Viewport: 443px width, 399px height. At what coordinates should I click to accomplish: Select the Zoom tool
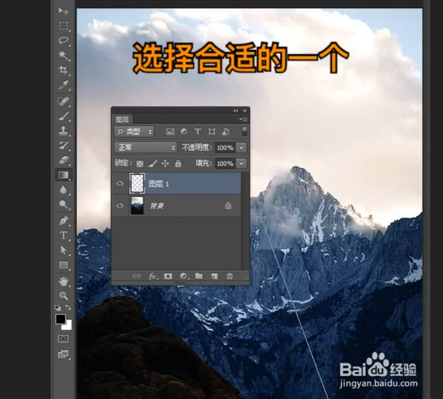click(x=64, y=296)
